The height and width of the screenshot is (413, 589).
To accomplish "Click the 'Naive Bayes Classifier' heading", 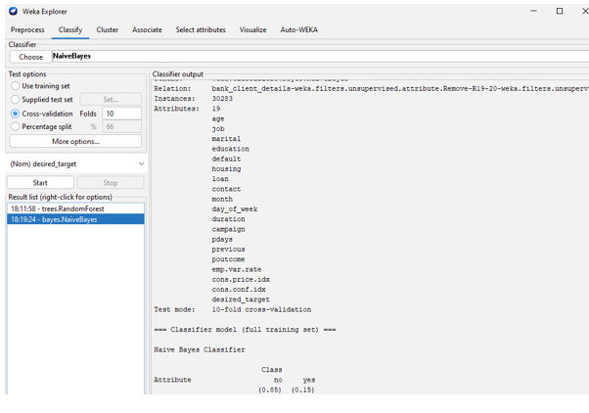I will click(199, 349).
